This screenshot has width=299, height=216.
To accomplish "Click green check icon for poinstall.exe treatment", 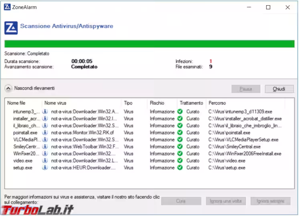I will coord(180,132).
